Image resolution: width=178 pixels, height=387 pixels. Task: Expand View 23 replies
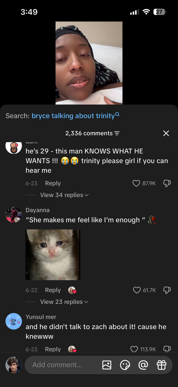[x=64, y=302]
